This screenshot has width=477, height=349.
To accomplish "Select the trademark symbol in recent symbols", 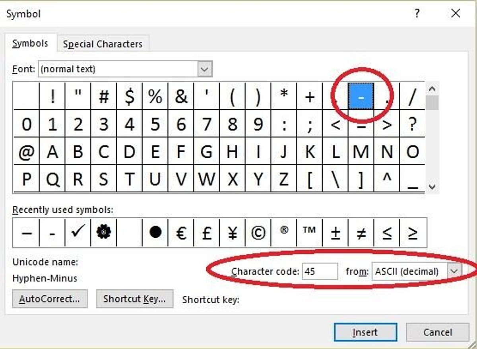I will (x=309, y=231).
